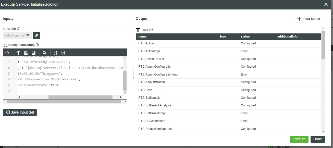Click the code editor inner horizontal scrollbar
The height and width of the screenshot is (148, 333).
(80, 97)
